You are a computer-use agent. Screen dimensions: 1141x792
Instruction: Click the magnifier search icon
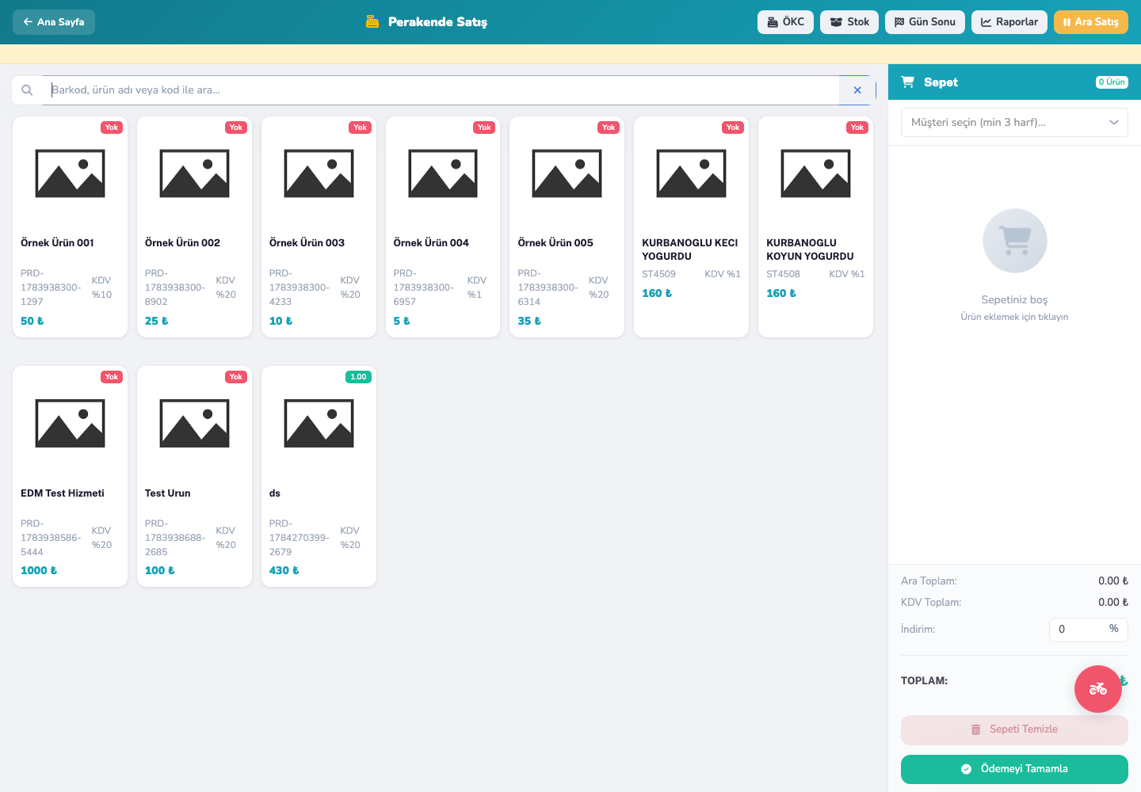27,90
